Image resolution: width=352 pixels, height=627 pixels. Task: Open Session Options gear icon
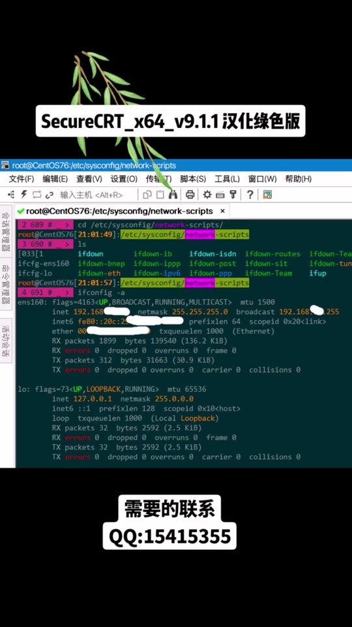pyautogui.click(x=207, y=195)
